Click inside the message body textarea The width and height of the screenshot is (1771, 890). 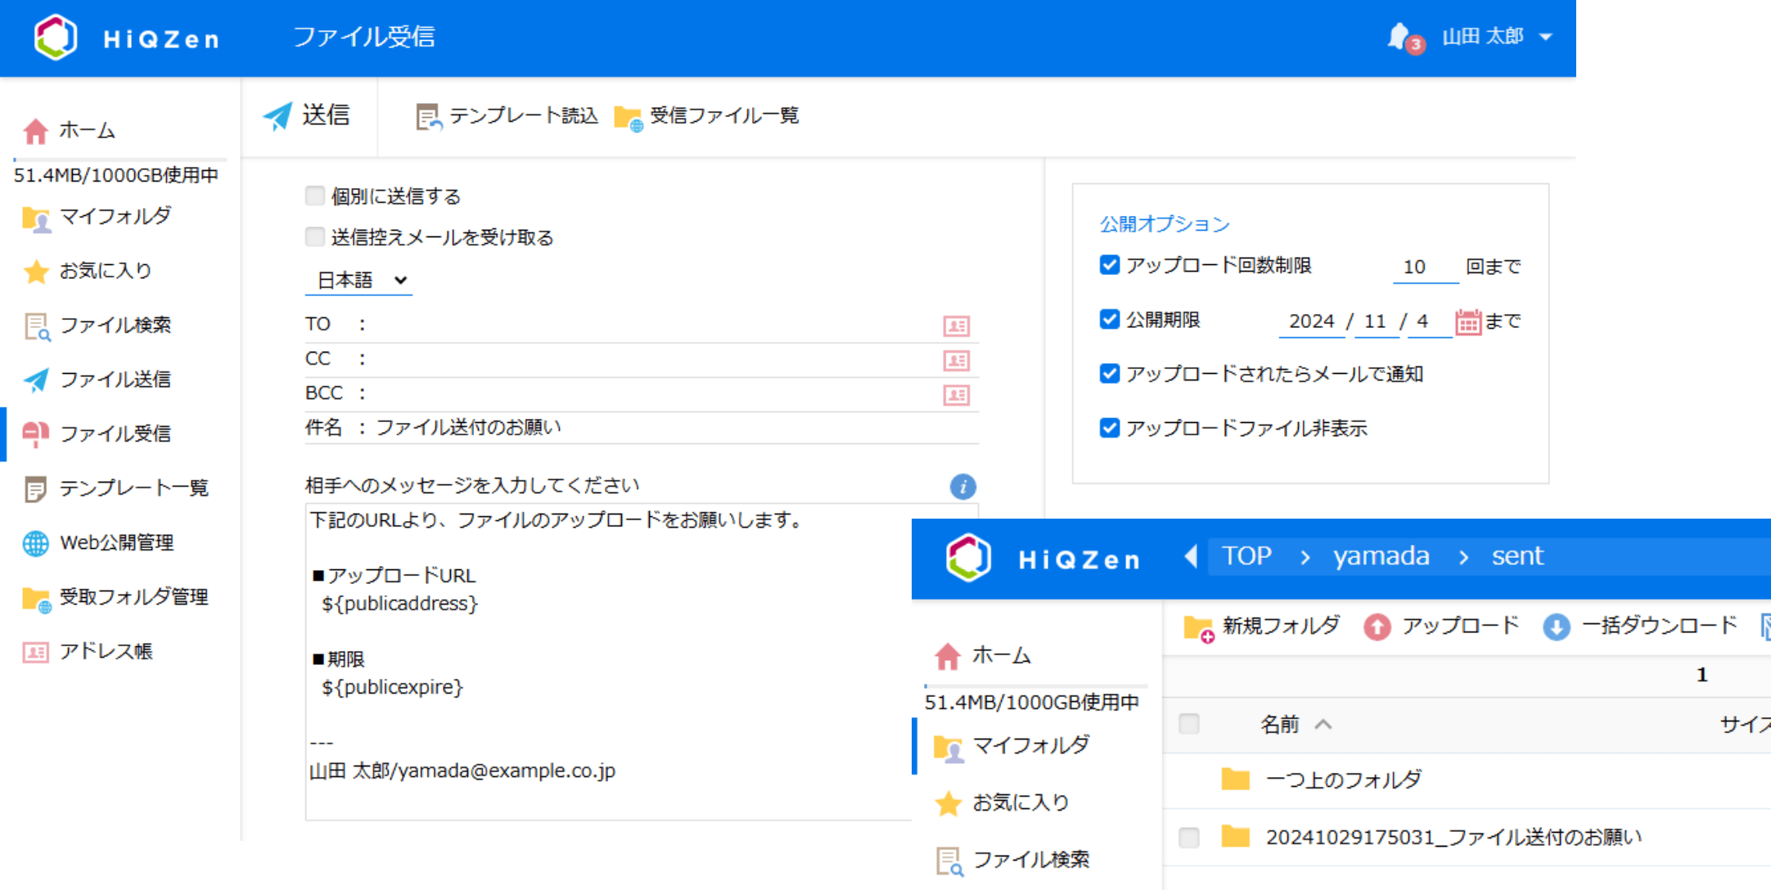point(609,661)
